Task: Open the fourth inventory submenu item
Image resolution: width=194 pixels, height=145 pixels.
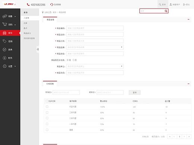Action: 27,33
